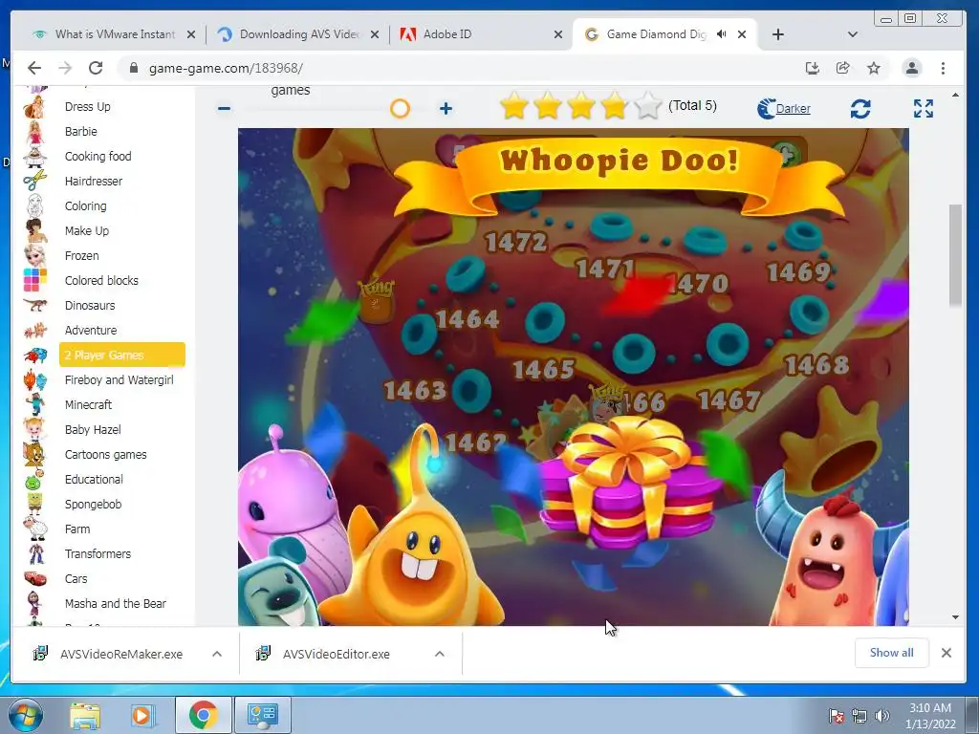
Task: Close the Adobe ID tab
Action: tap(558, 35)
